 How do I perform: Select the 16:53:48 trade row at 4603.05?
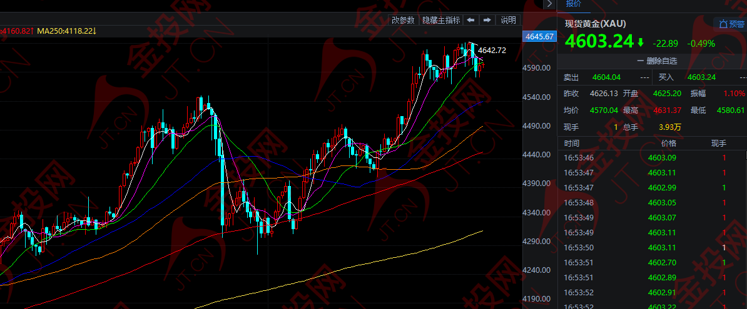(652, 202)
